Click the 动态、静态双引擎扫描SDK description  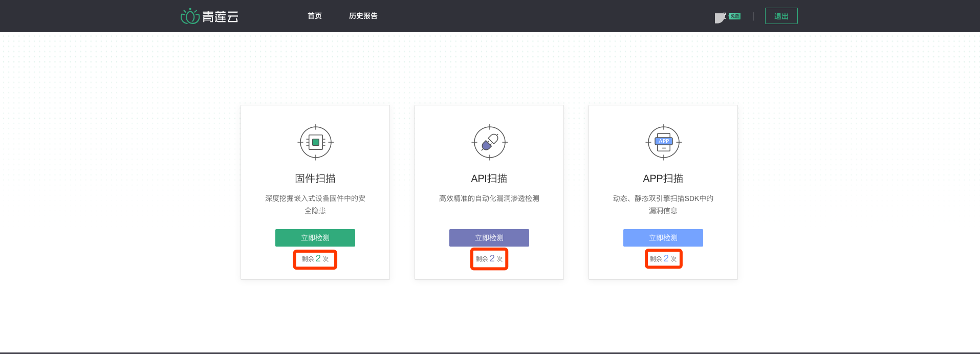tap(663, 204)
